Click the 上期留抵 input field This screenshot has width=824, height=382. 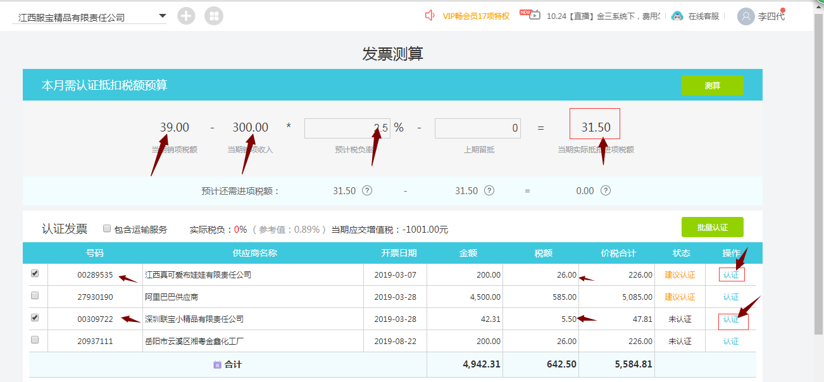477,128
